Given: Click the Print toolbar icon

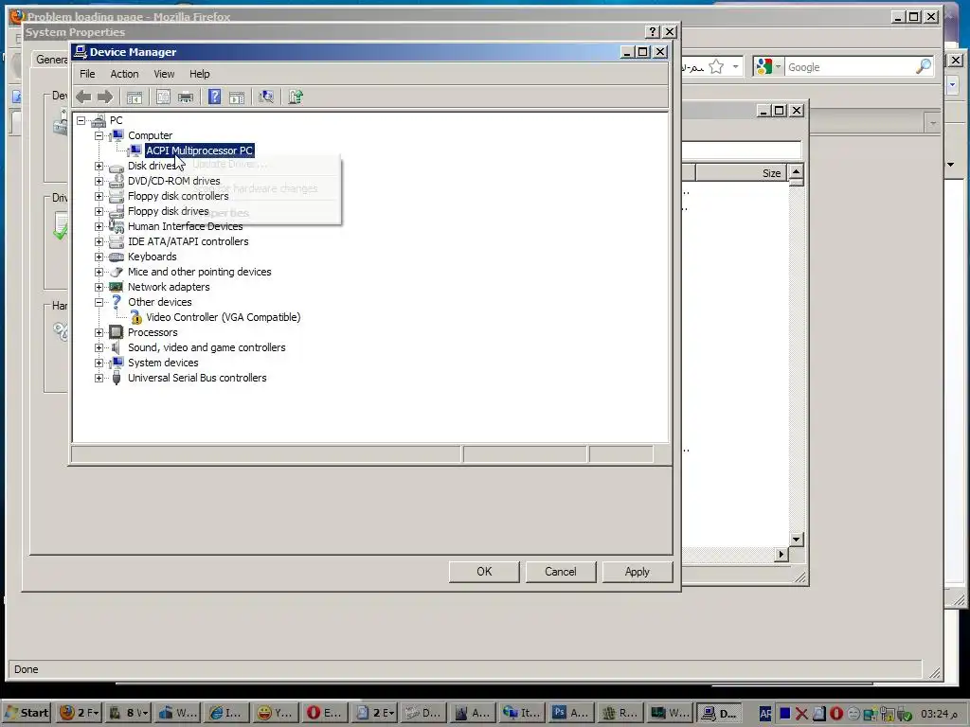Looking at the screenshot, I should [x=186, y=98].
